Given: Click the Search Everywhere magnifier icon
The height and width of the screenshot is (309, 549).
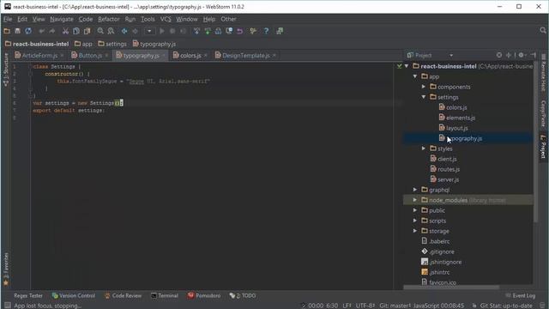Looking at the screenshot, I should pos(543,31).
